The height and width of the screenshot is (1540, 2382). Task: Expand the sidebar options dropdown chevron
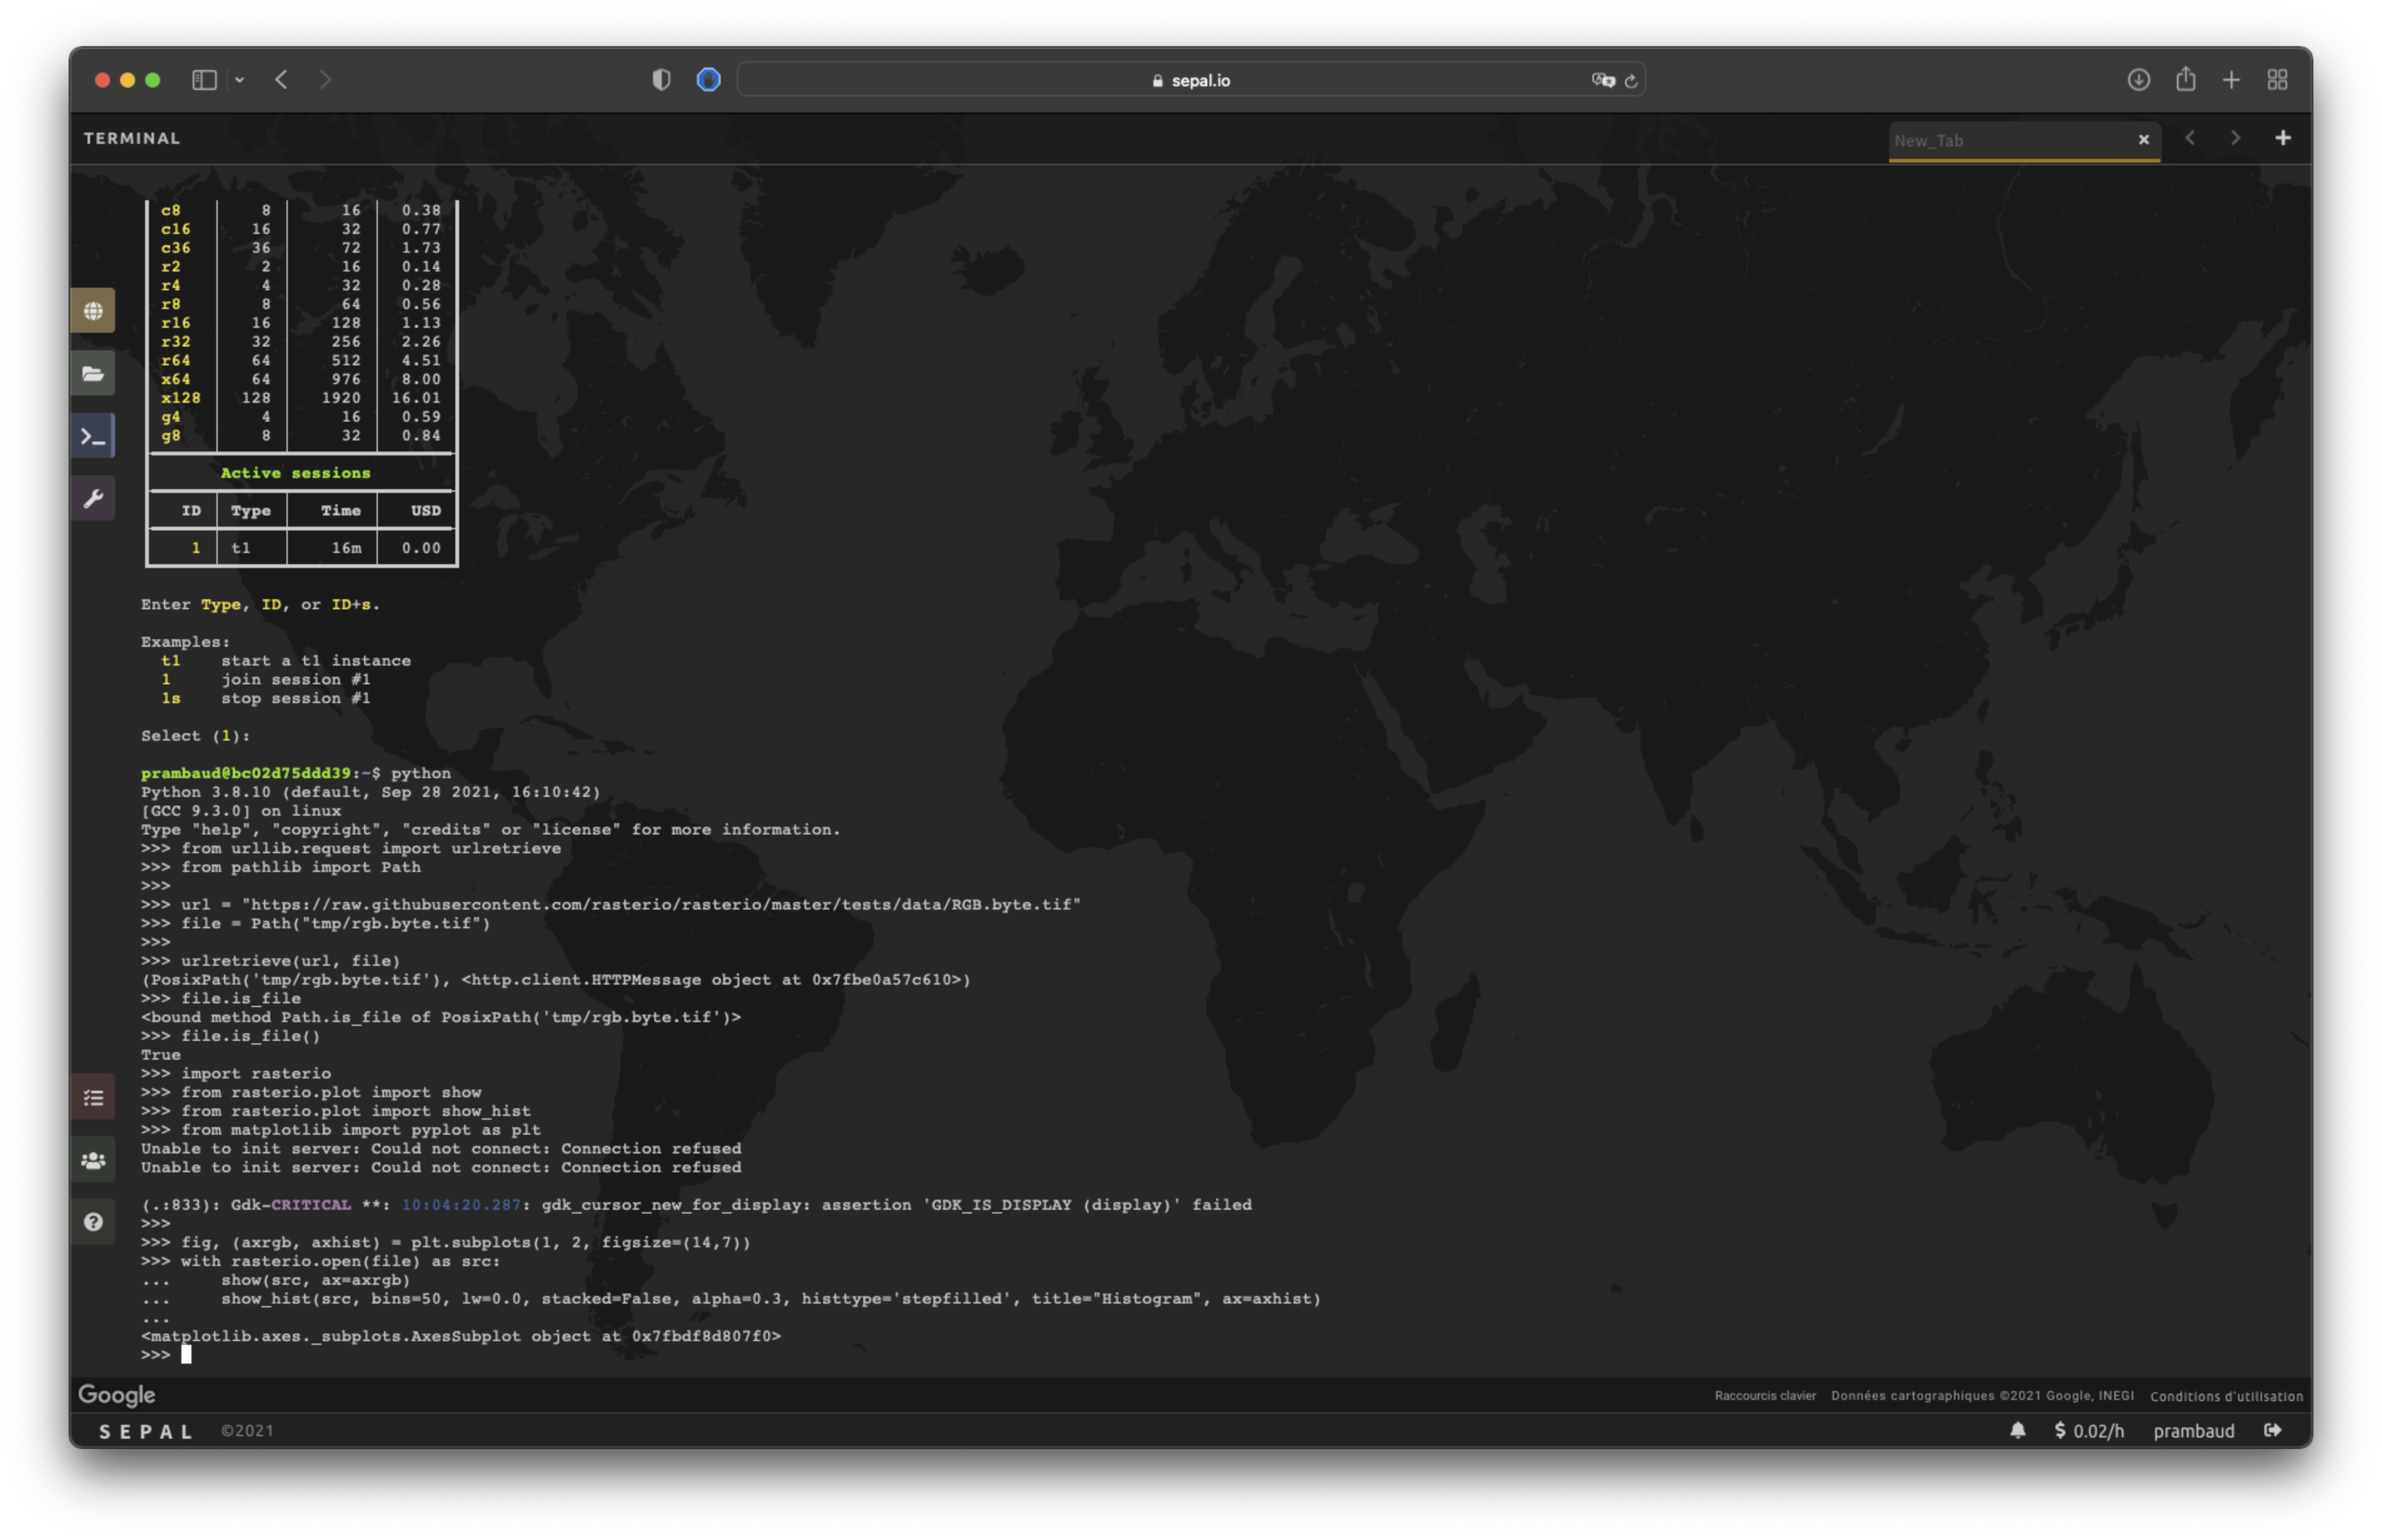240,80
